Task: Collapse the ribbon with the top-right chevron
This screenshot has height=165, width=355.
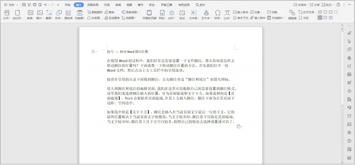Action: [x=349, y=5]
